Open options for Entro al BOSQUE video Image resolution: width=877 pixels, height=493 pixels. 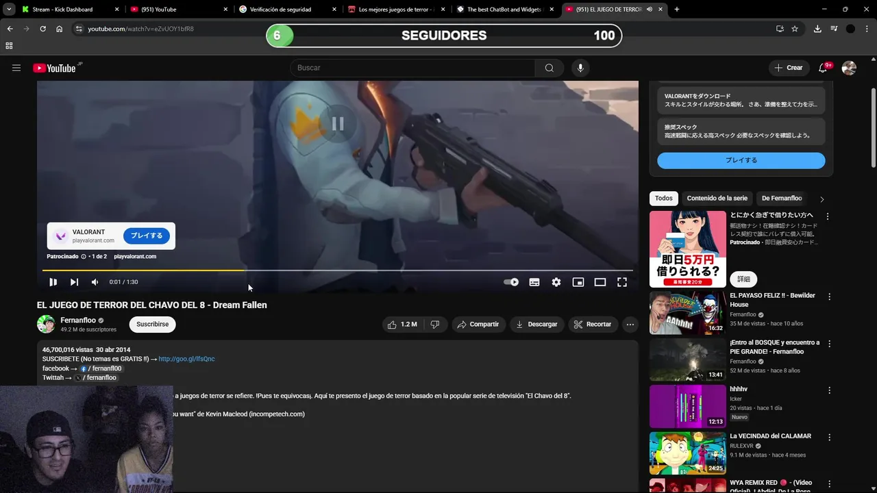pos(829,344)
